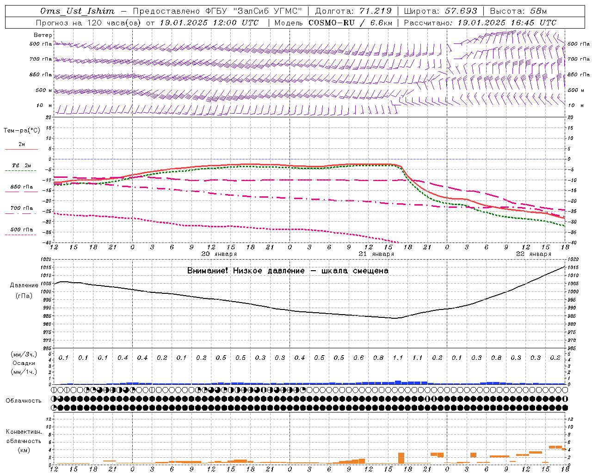Click the Рассчитано: 19.01.2025 16:45 UTC text
This screenshot has width=592, height=473.
480,23
